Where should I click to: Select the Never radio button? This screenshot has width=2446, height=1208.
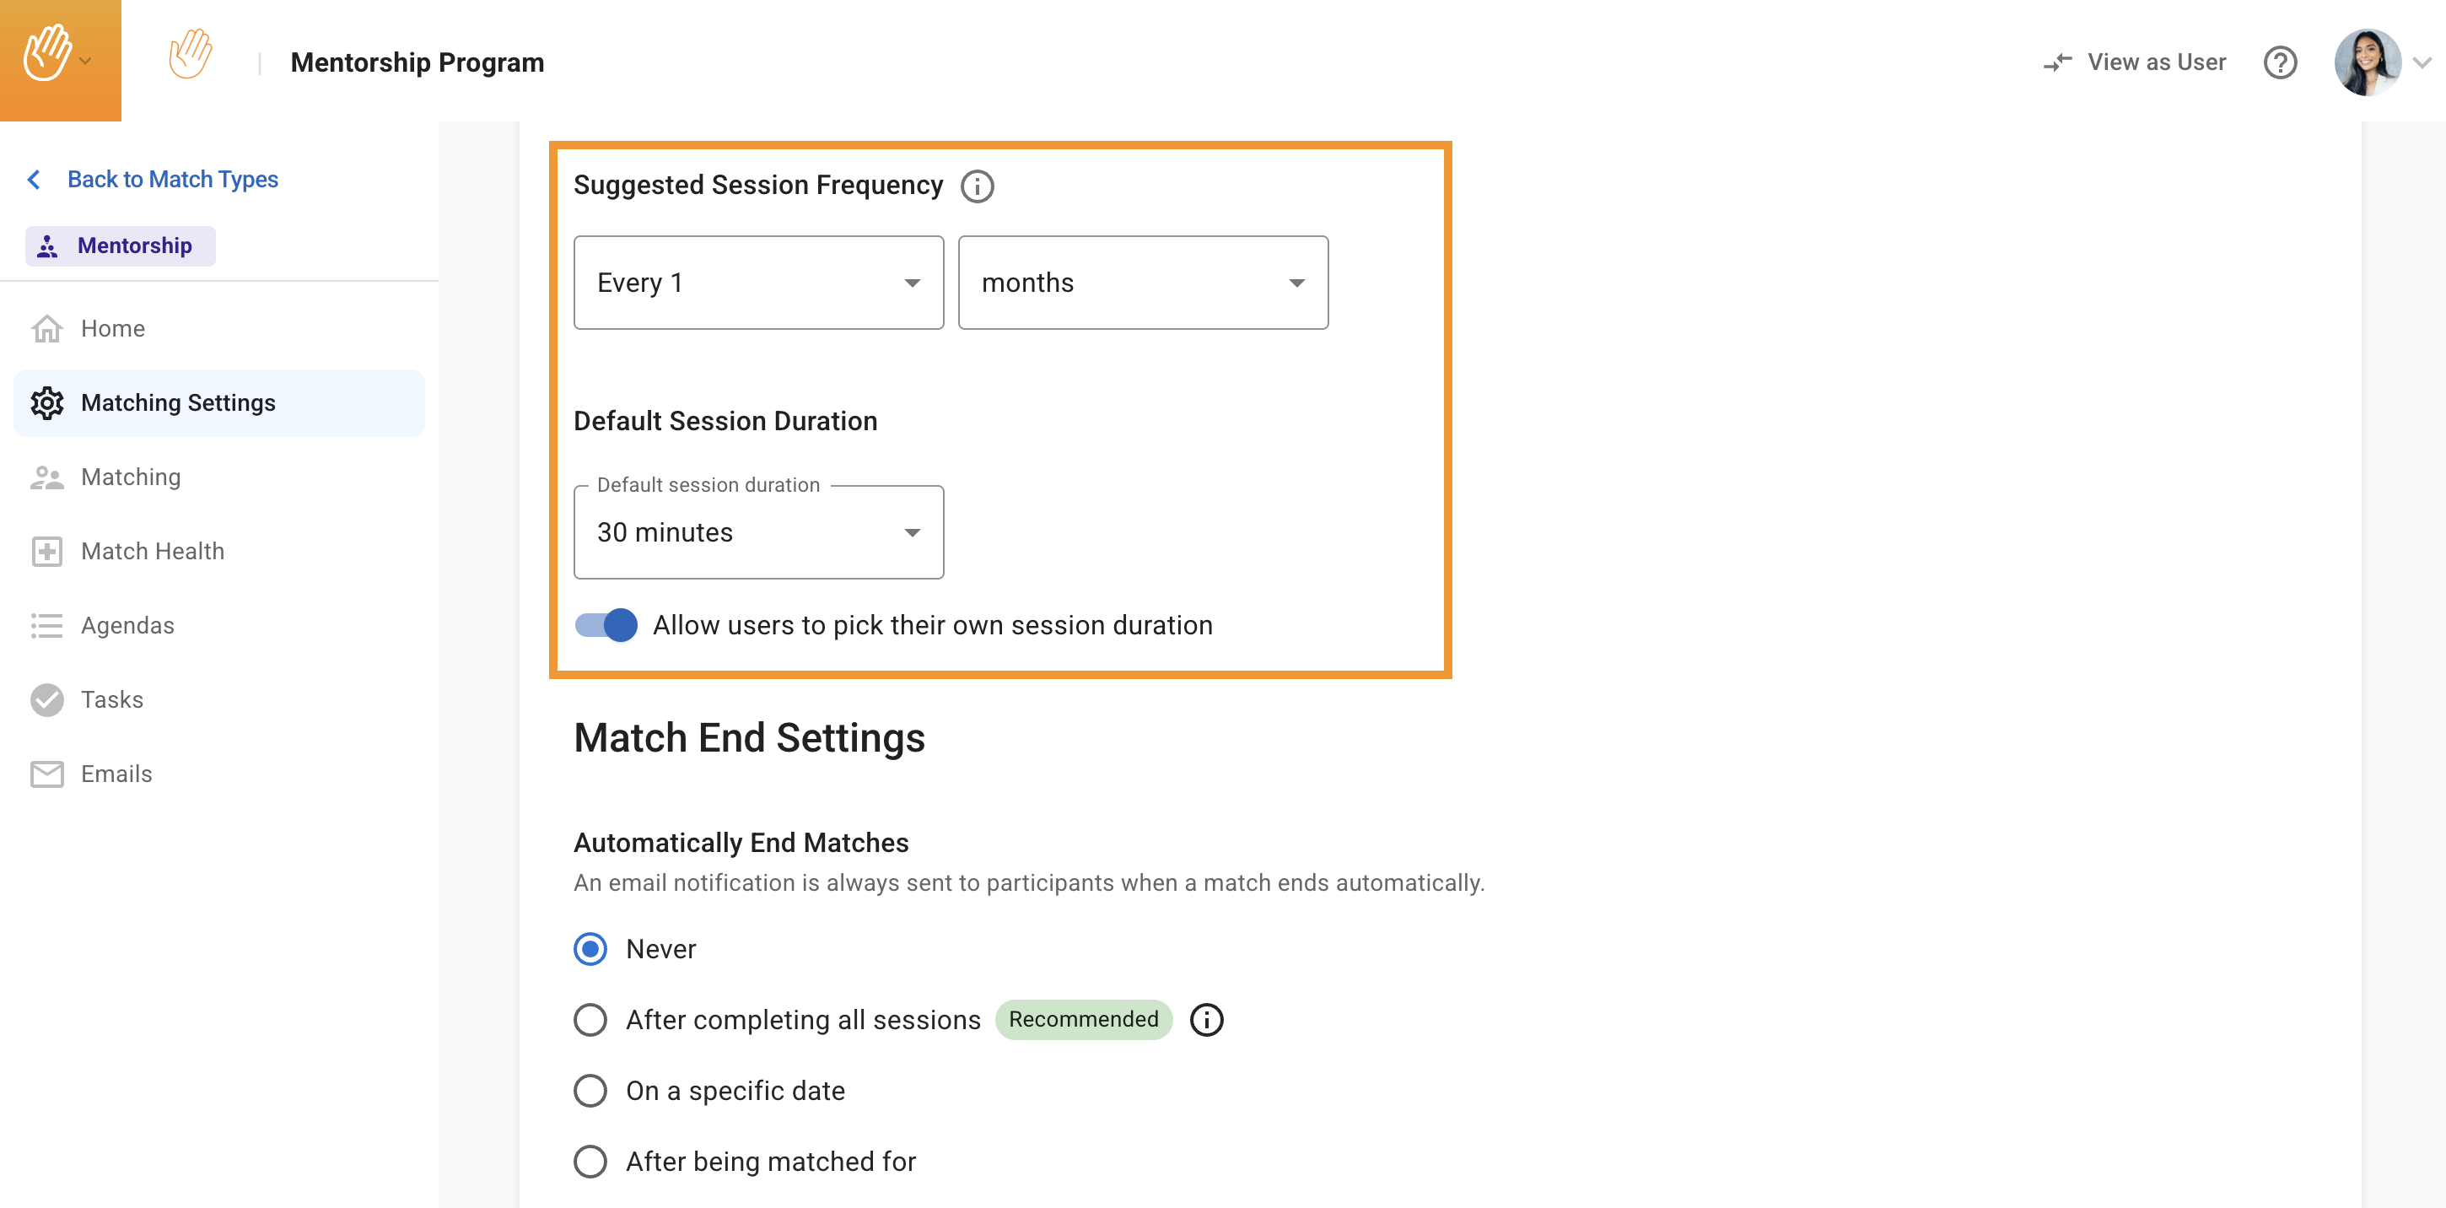590,949
